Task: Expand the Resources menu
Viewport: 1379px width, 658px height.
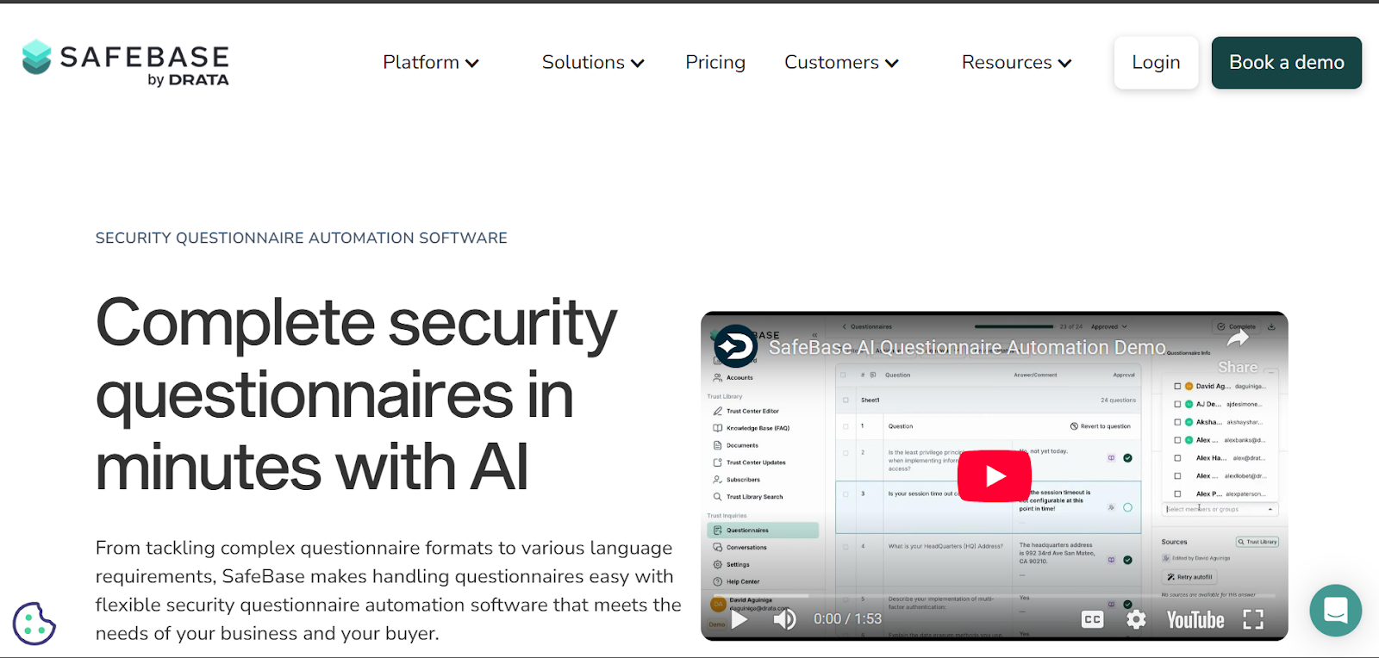Action: pyautogui.click(x=1016, y=62)
